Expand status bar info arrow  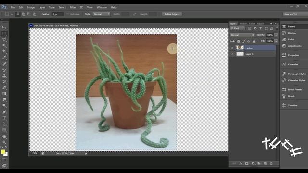pos(86,154)
